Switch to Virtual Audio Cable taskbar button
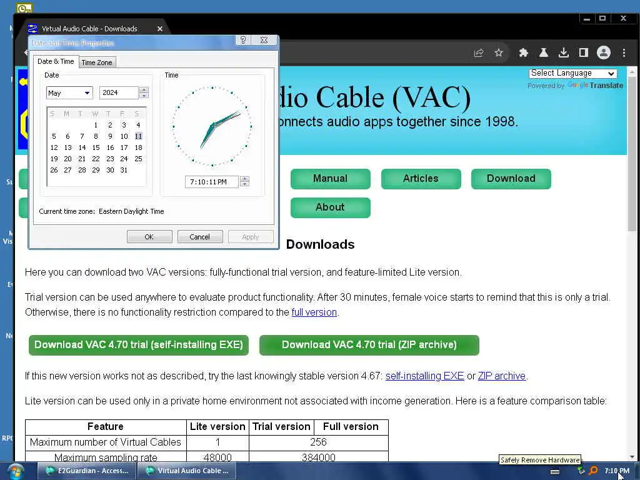This screenshot has height=480, width=640. 187,471
